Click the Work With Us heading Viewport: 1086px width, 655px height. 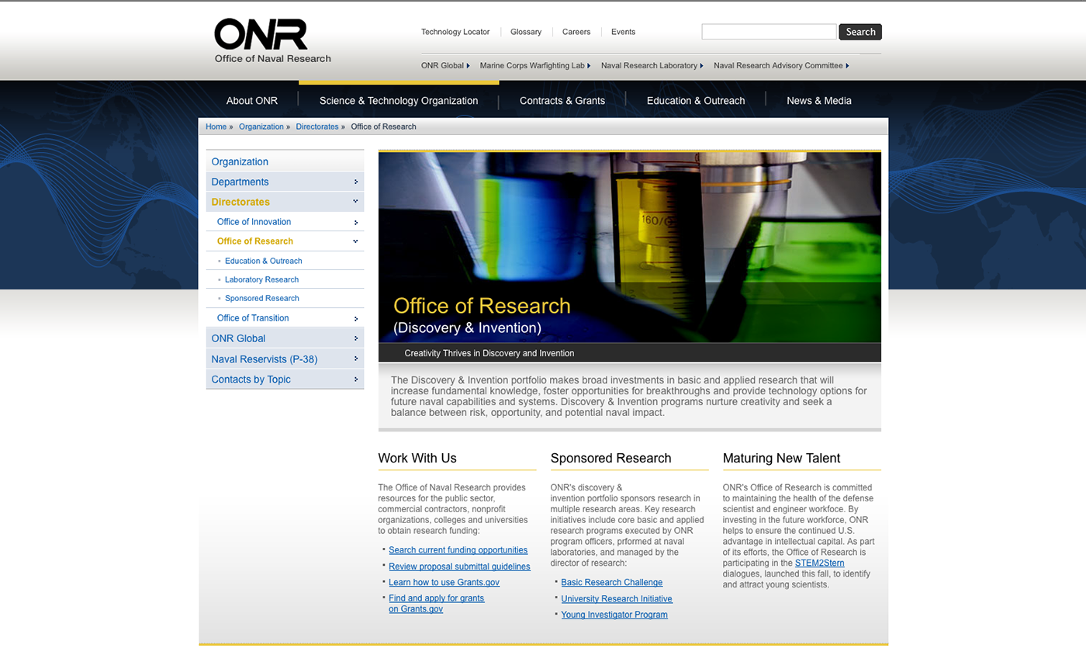417,458
